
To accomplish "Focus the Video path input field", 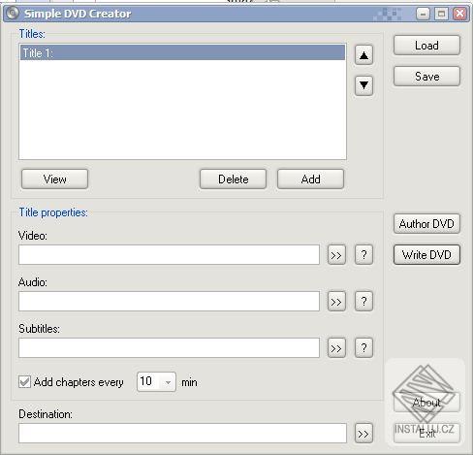I will pyautogui.click(x=169, y=255).
